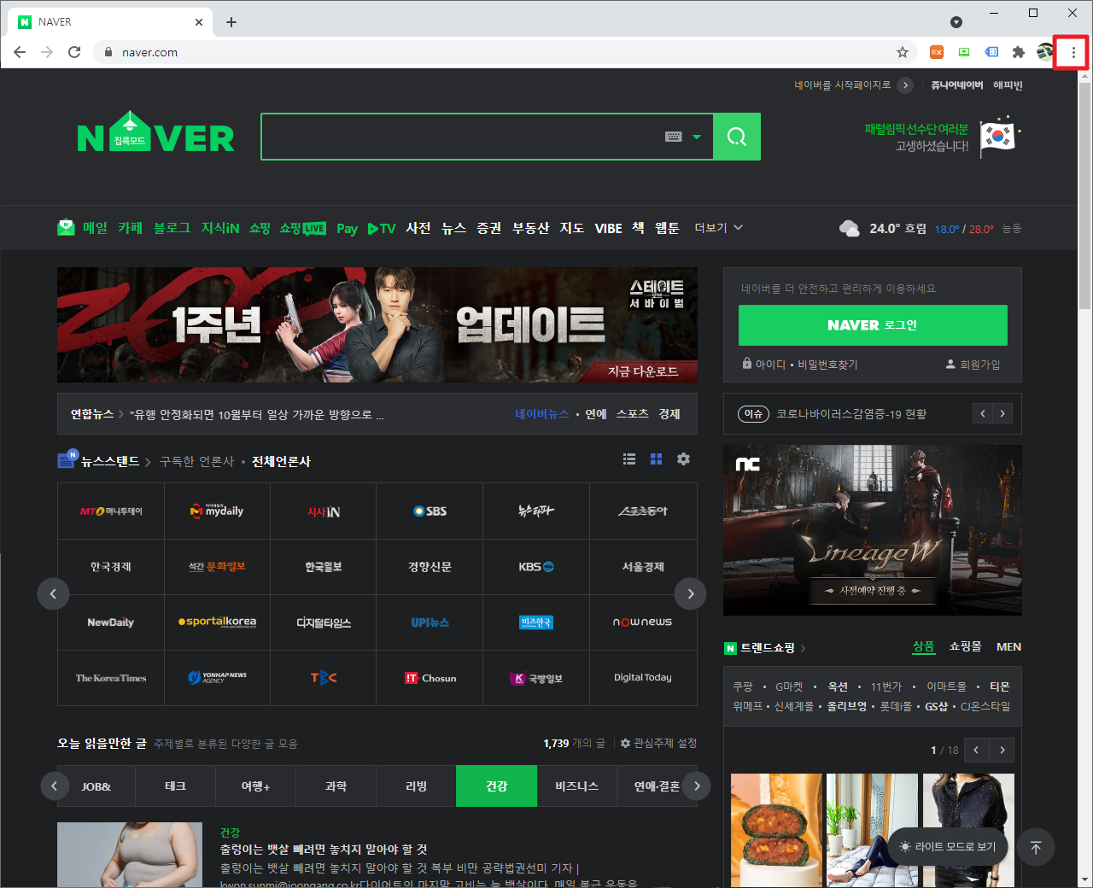Close the NAVER tab
This screenshot has width=1093, height=888.
click(199, 22)
